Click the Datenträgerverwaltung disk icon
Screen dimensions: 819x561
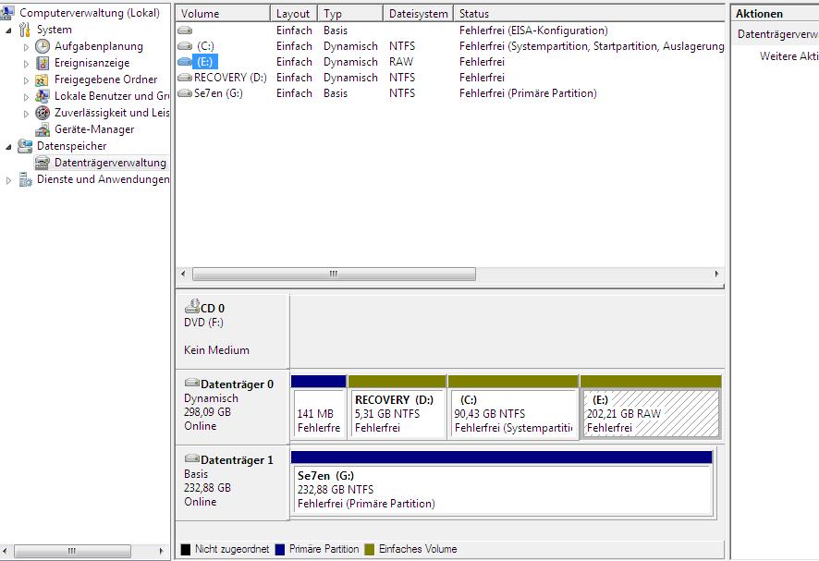(x=43, y=163)
